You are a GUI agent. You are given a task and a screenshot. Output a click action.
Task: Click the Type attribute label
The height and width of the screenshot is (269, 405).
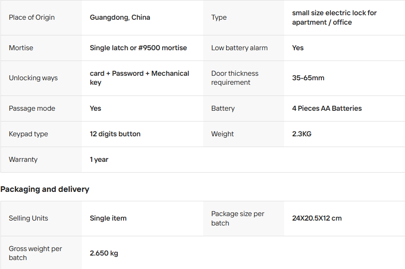pyautogui.click(x=219, y=17)
